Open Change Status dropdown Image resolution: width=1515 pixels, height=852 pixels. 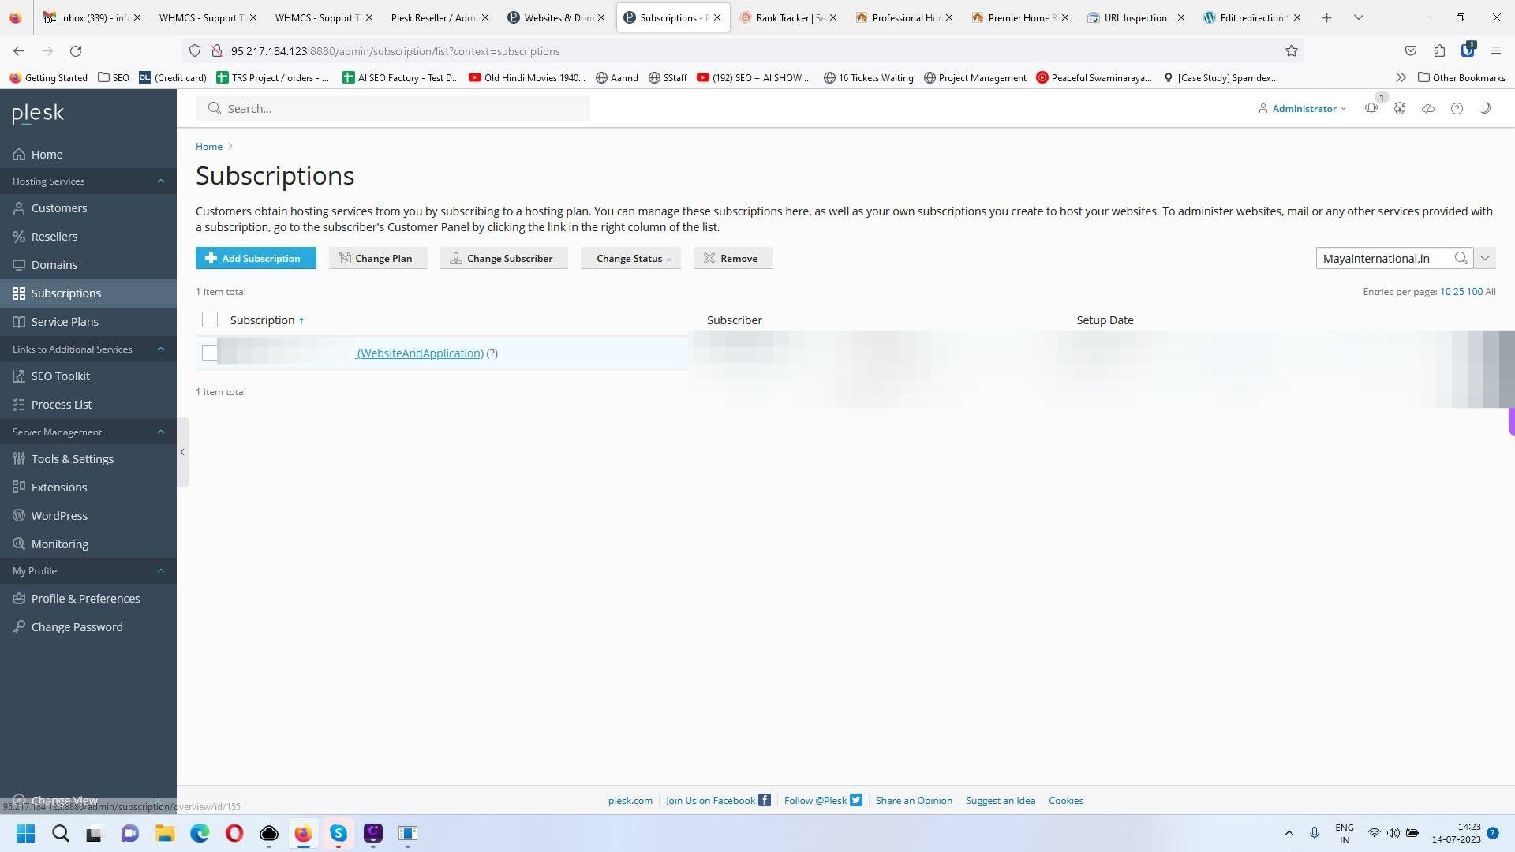pos(630,258)
